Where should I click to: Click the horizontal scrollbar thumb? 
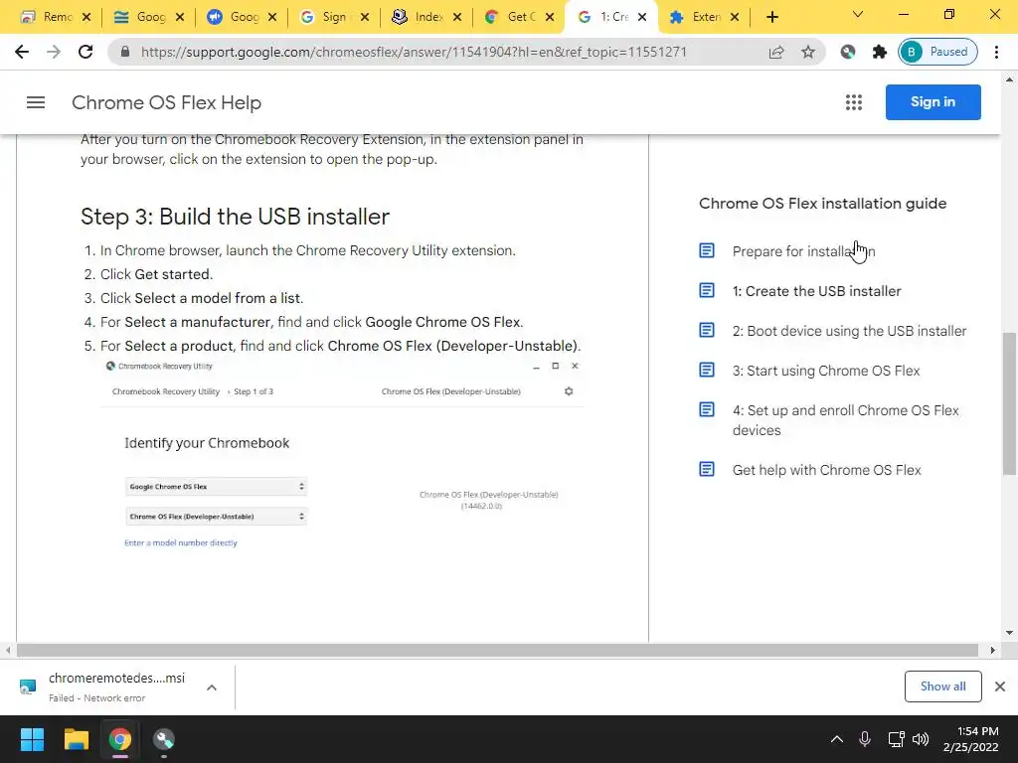497,650
